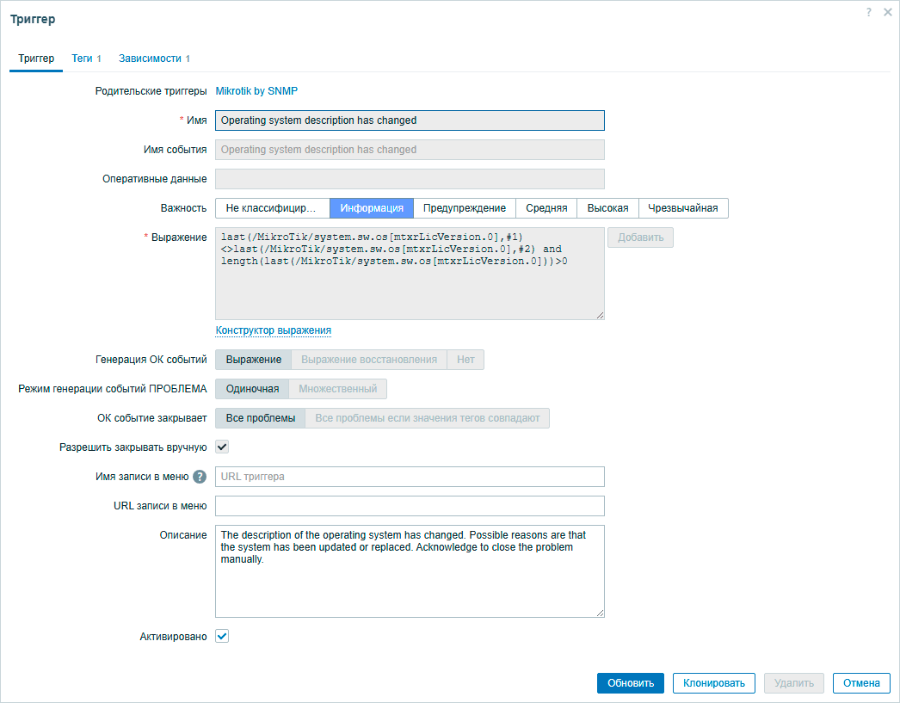Set severity to Средняя
This screenshot has height=703, width=900.
pos(546,208)
